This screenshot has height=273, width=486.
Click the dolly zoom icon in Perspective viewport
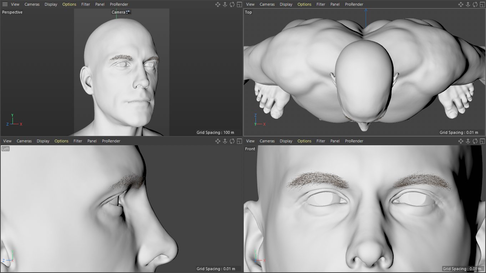[225, 4]
